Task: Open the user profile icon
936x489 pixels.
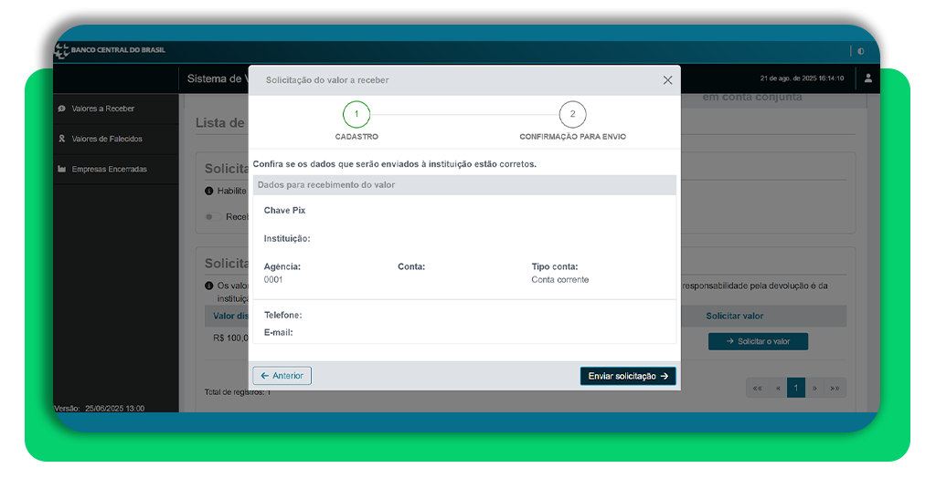Action: [x=867, y=78]
